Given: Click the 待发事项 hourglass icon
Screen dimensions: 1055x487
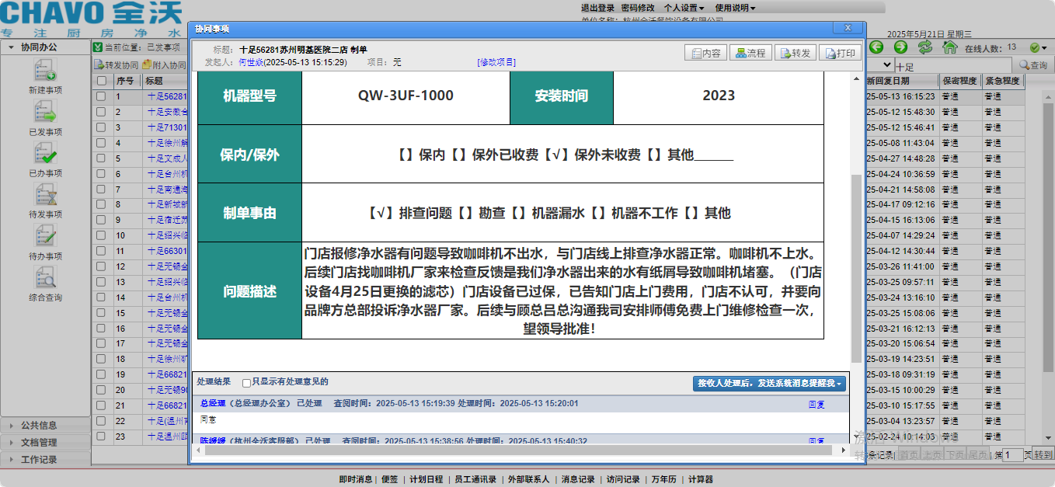Looking at the screenshot, I should (x=45, y=195).
